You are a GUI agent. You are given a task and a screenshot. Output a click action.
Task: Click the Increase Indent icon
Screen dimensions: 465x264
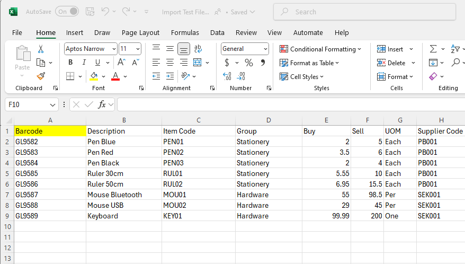(x=170, y=76)
